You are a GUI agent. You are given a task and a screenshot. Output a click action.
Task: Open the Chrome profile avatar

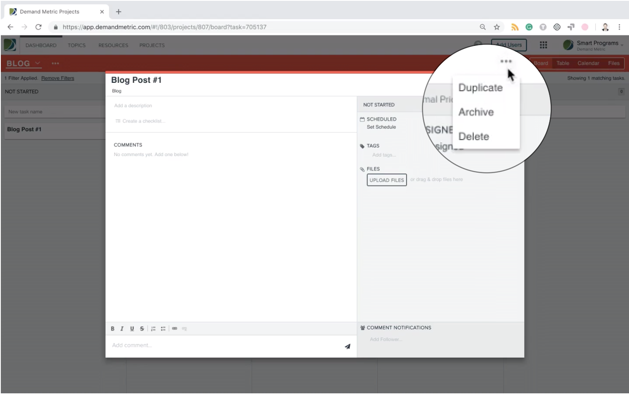coord(605,27)
